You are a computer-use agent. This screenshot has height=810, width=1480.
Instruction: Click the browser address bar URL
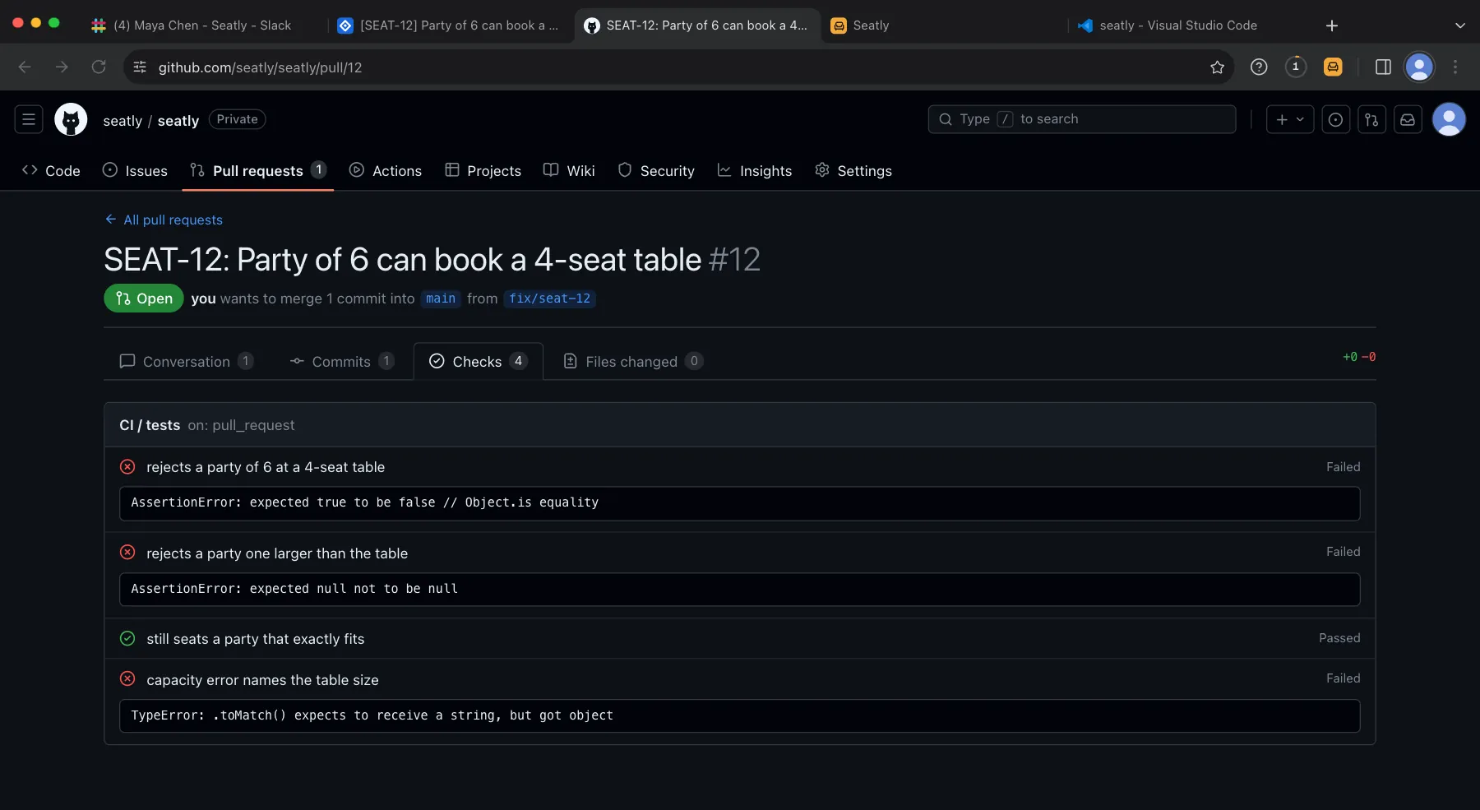pos(260,67)
